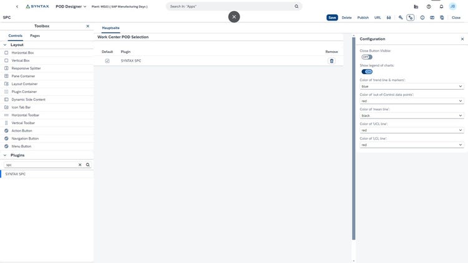The height and width of the screenshot is (263, 468).
Task: Toggle the highlighted configuration panel icon
Action: coord(411,17)
